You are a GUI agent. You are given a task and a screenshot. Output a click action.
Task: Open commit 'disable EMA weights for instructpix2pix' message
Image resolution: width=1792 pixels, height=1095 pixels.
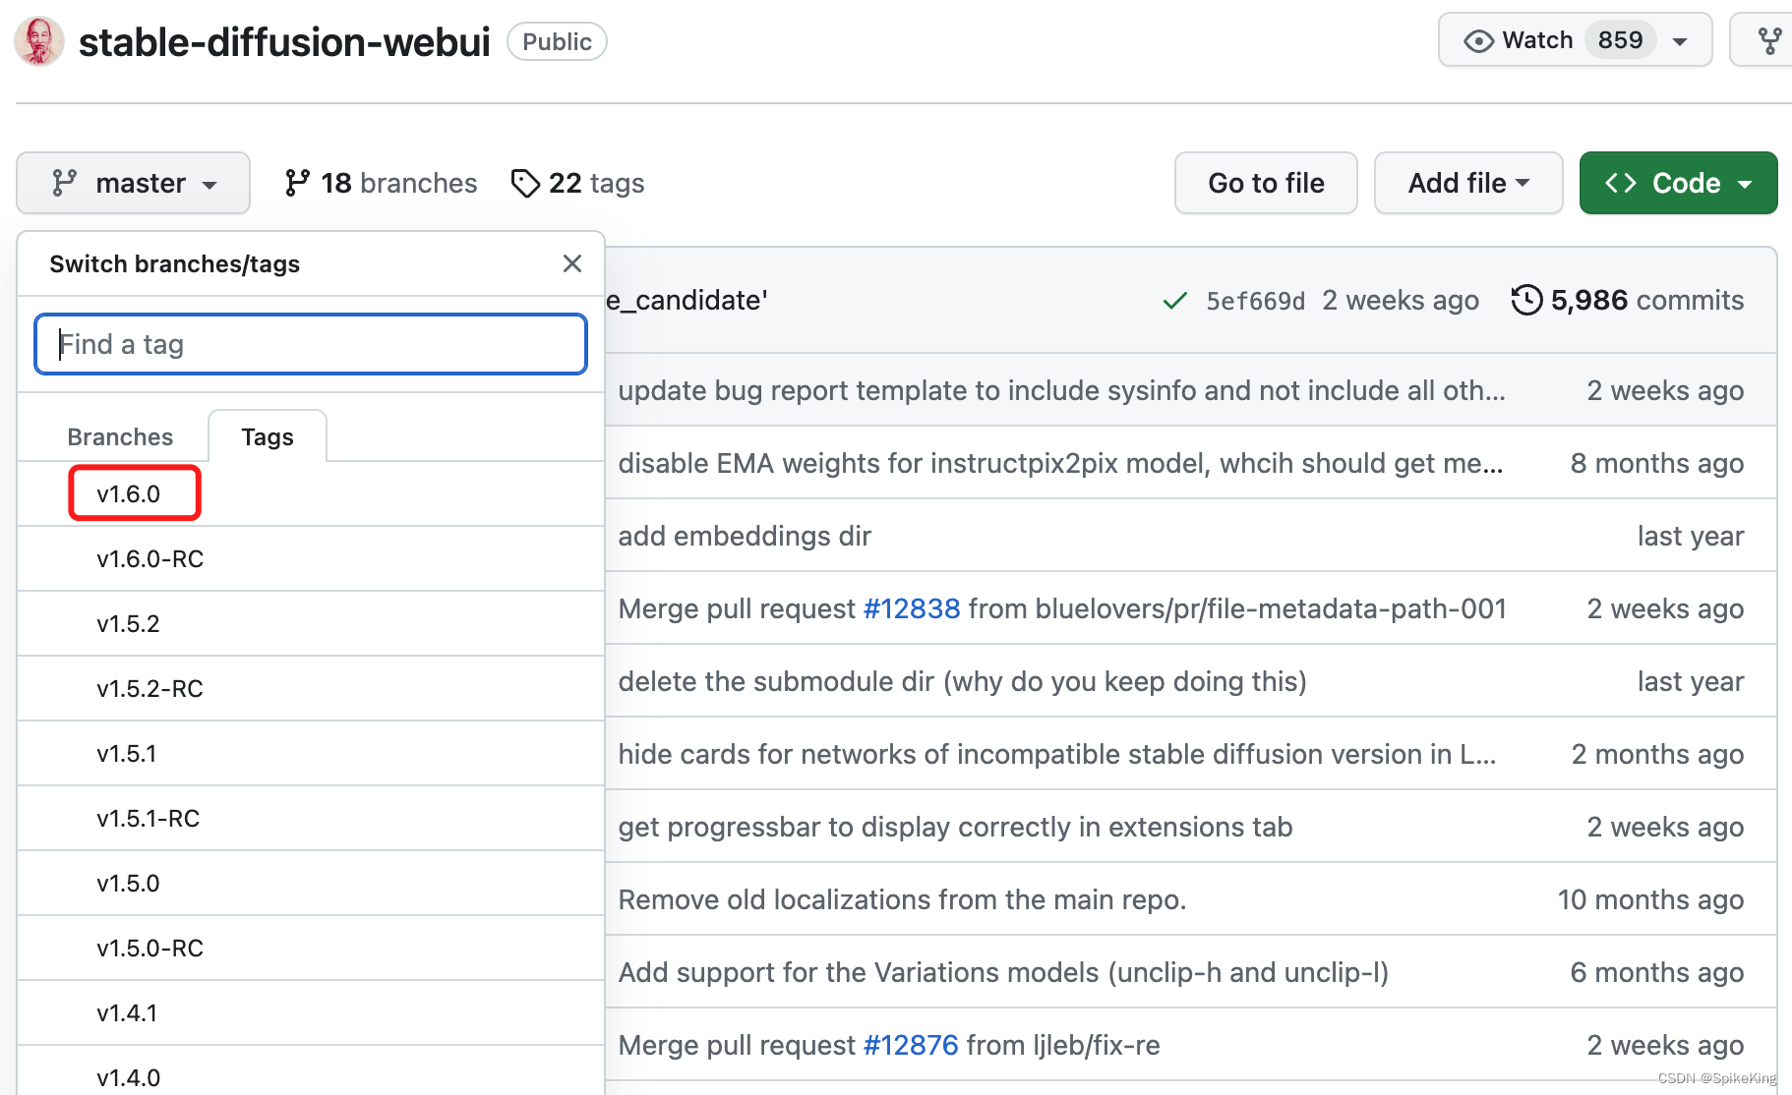pyautogui.click(x=1060, y=463)
